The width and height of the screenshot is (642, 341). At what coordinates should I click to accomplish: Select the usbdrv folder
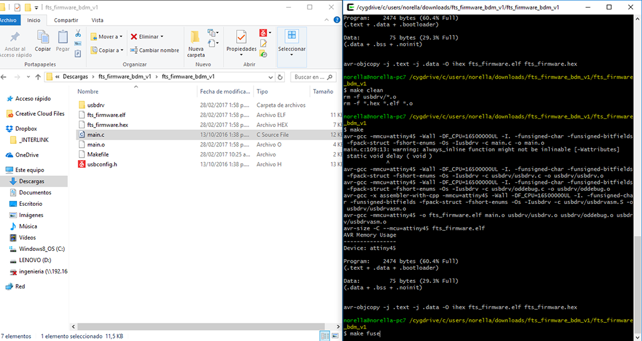pyautogui.click(x=96, y=105)
